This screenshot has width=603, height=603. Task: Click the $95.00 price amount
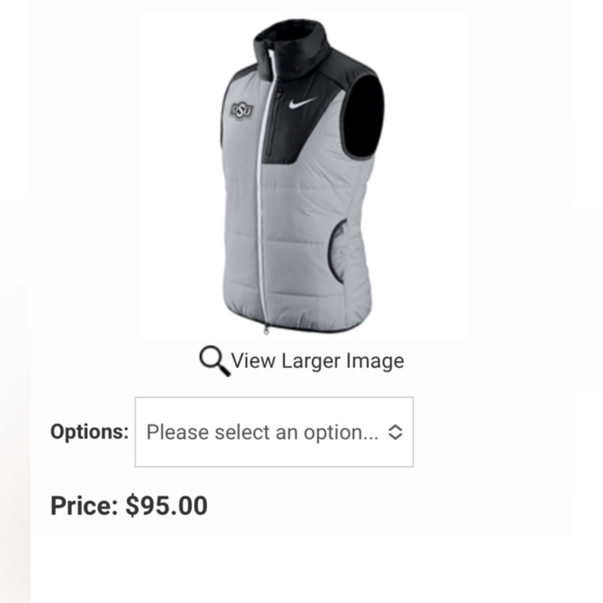[x=166, y=505]
